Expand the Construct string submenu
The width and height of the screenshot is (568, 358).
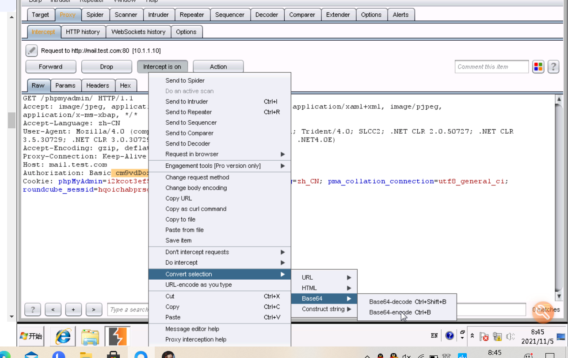[324, 309]
